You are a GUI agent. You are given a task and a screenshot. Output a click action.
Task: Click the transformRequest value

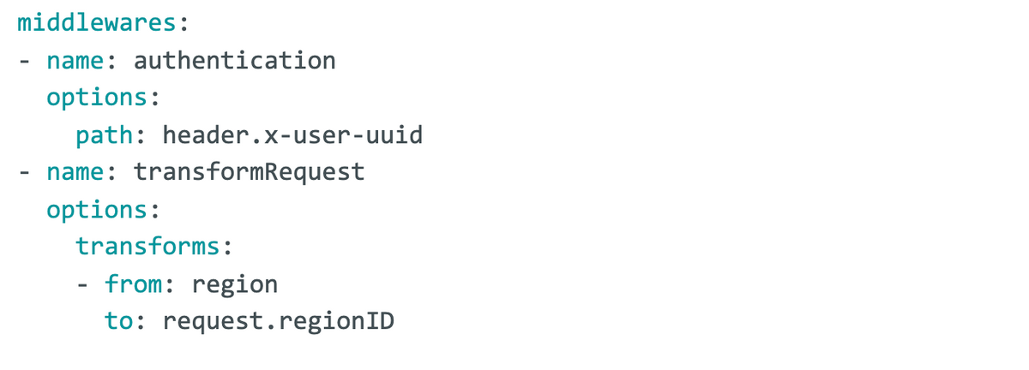[x=250, y=172]
